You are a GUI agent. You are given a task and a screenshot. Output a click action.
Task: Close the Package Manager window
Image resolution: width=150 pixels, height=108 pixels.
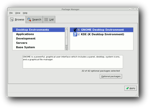136,9
